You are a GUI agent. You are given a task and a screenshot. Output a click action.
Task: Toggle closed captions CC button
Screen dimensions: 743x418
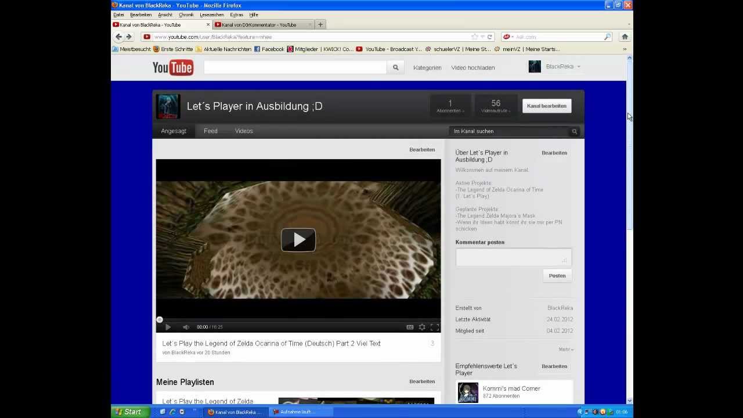pyautogui.click(x=410, y=327)
